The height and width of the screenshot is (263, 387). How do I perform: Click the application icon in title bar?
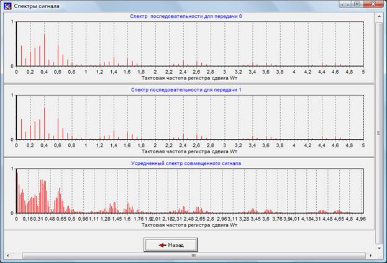pos(7,5)
